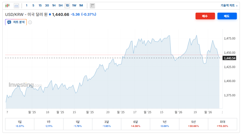Select the area chart type icon
242x135 pixels.
pyautogui.click(x=16, y=5)
